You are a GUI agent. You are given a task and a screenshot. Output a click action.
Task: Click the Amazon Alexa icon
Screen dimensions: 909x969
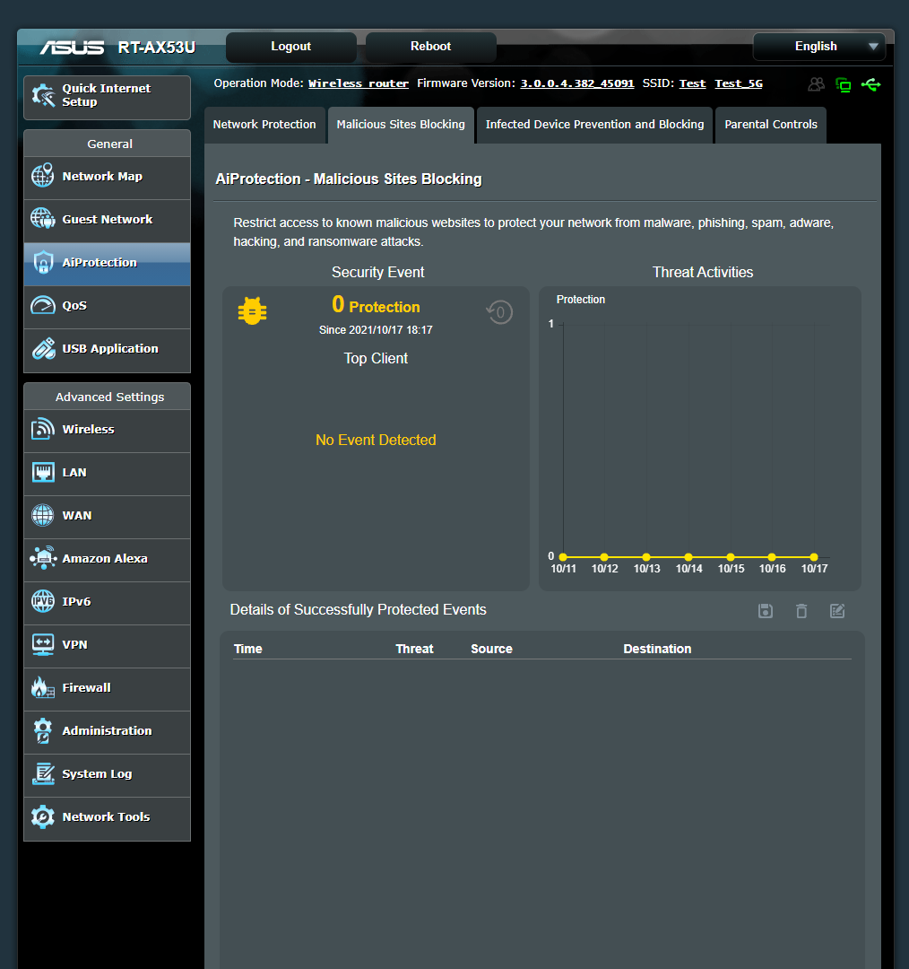pyautogui.click(x=43, y=558)
